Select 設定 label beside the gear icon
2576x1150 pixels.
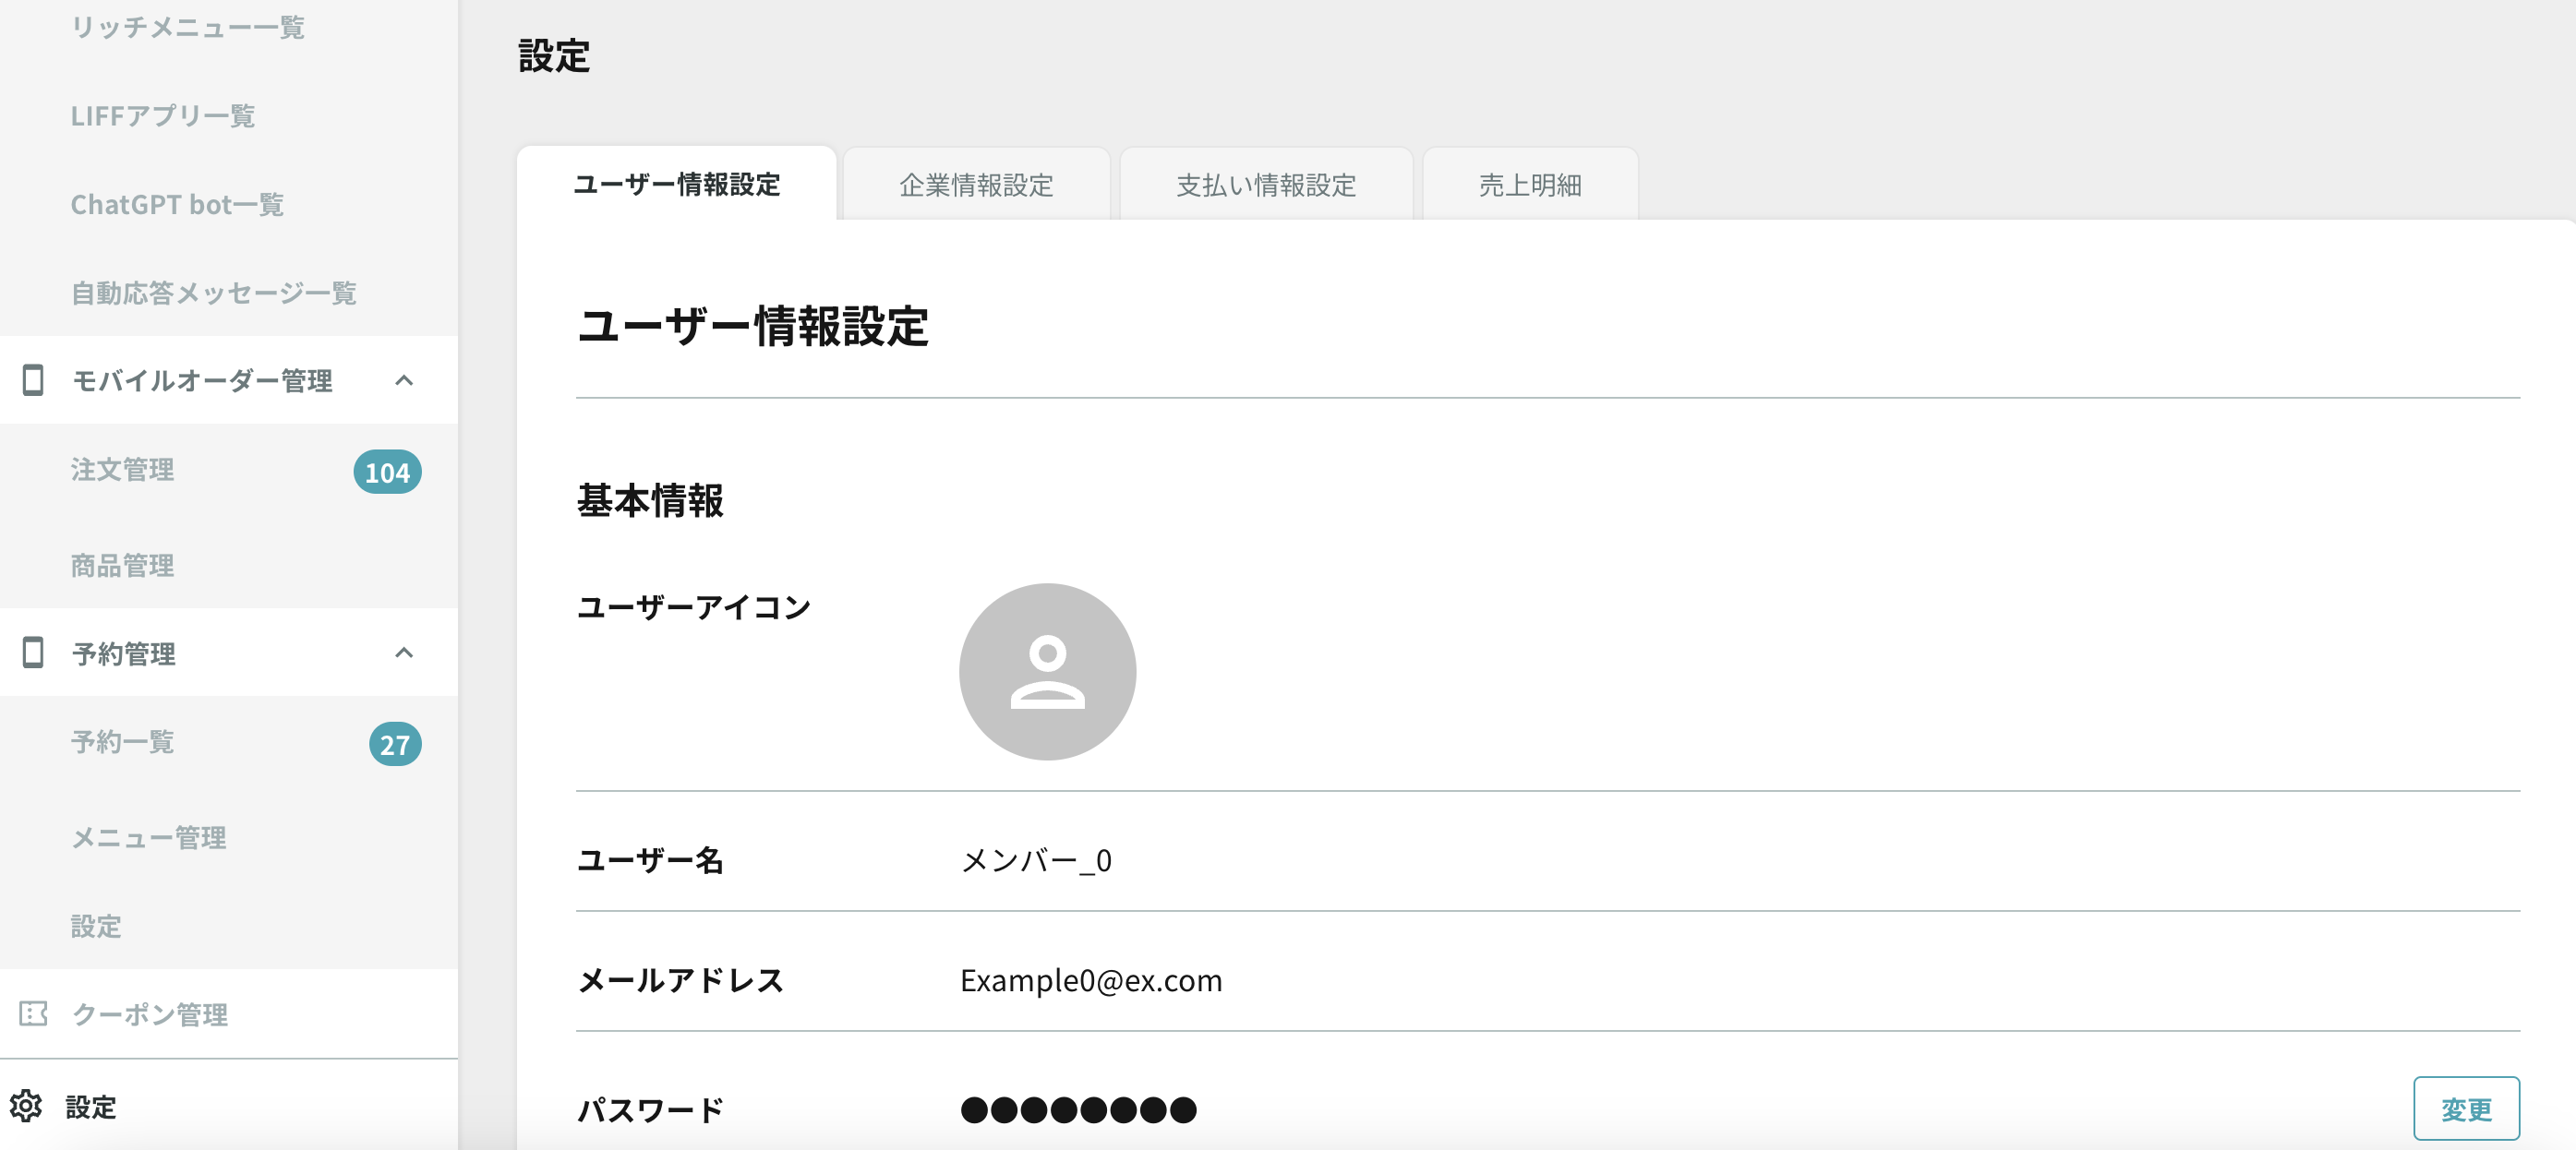coord(91,1106)
